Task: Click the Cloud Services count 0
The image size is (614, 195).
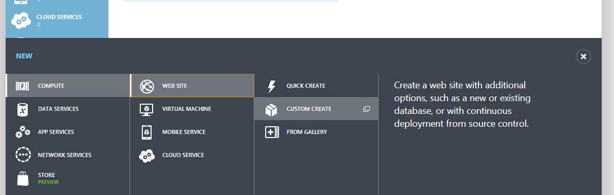Action: (x=39, y=25)
